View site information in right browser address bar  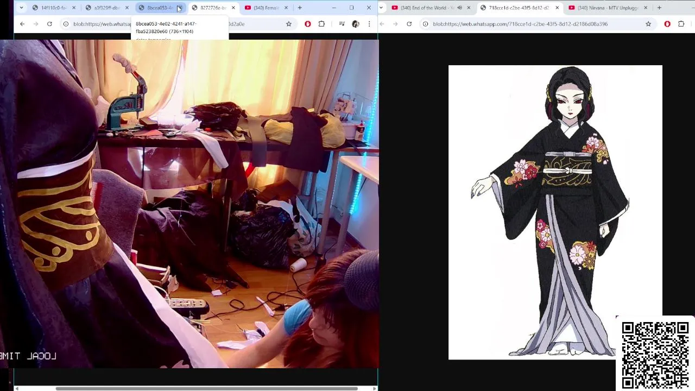425,24
